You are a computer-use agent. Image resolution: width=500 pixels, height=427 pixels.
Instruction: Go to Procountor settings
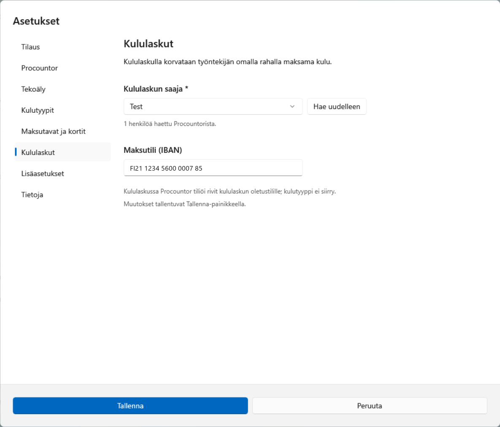[63, 68]
